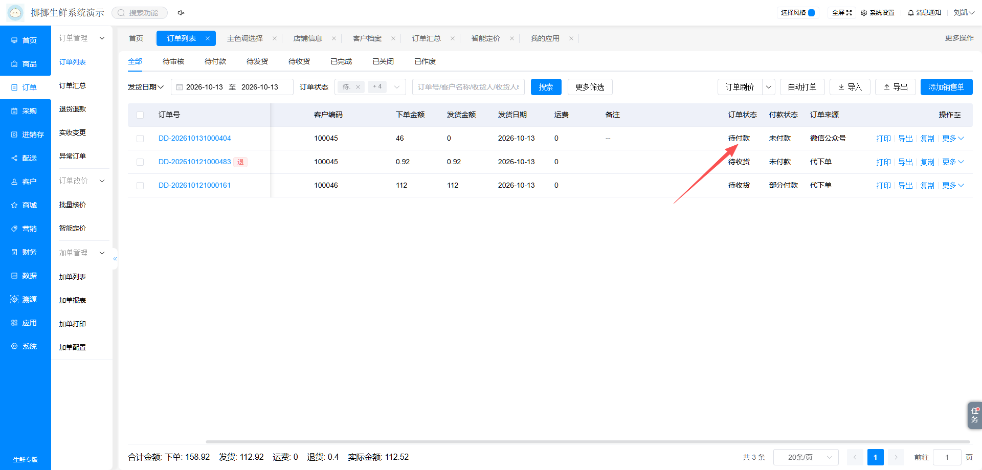This screenshot has height=470, width=982.
Task: Open the 数据 sidebar module
Action: pos(26,276)
